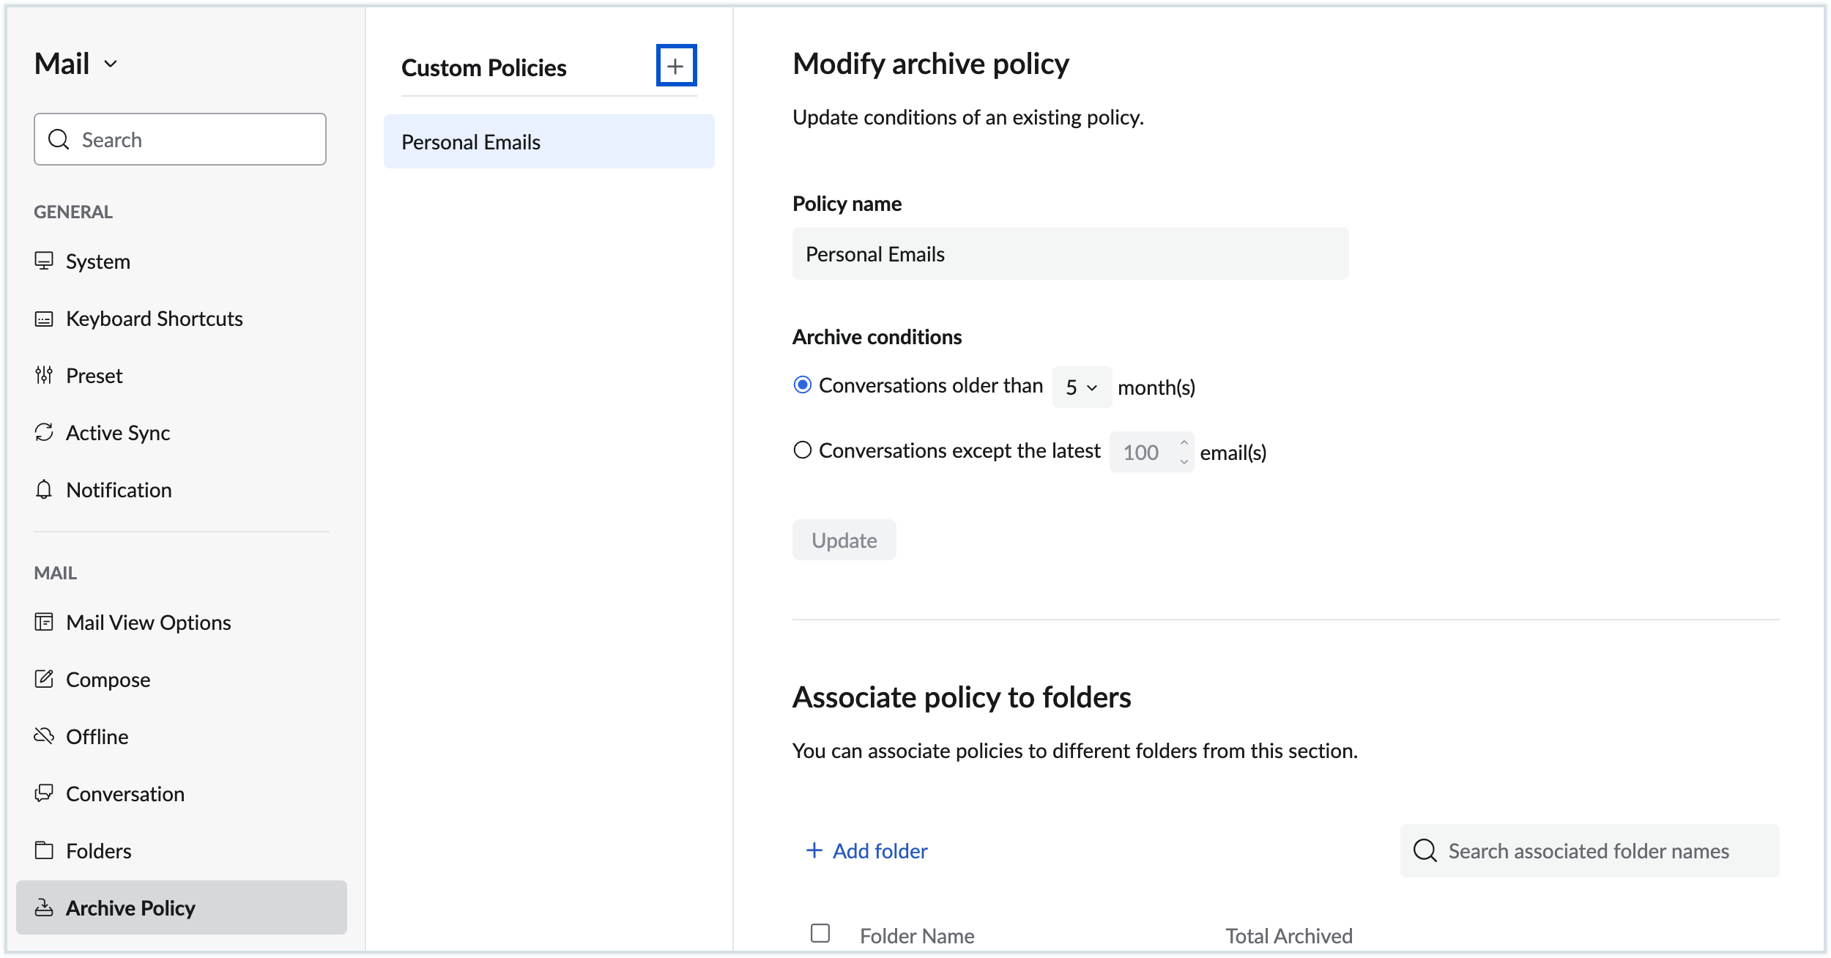The width and height of the screenshot is (1831, 958).
Task: Click the magnifier icon in settings Search box
Action: click(59, 139)
